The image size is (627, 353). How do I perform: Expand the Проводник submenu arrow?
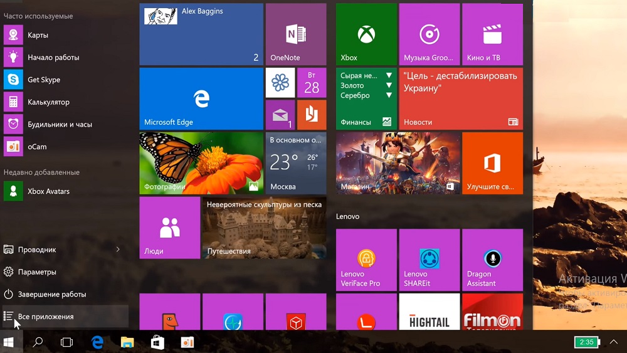pos(118,250)
